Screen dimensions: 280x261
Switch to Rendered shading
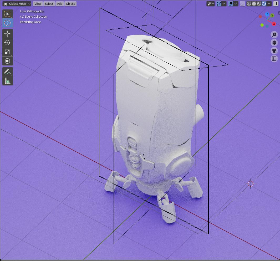[x=264, y=4]
